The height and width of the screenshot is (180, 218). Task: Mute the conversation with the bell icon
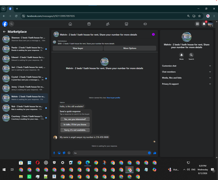point(181,55)
